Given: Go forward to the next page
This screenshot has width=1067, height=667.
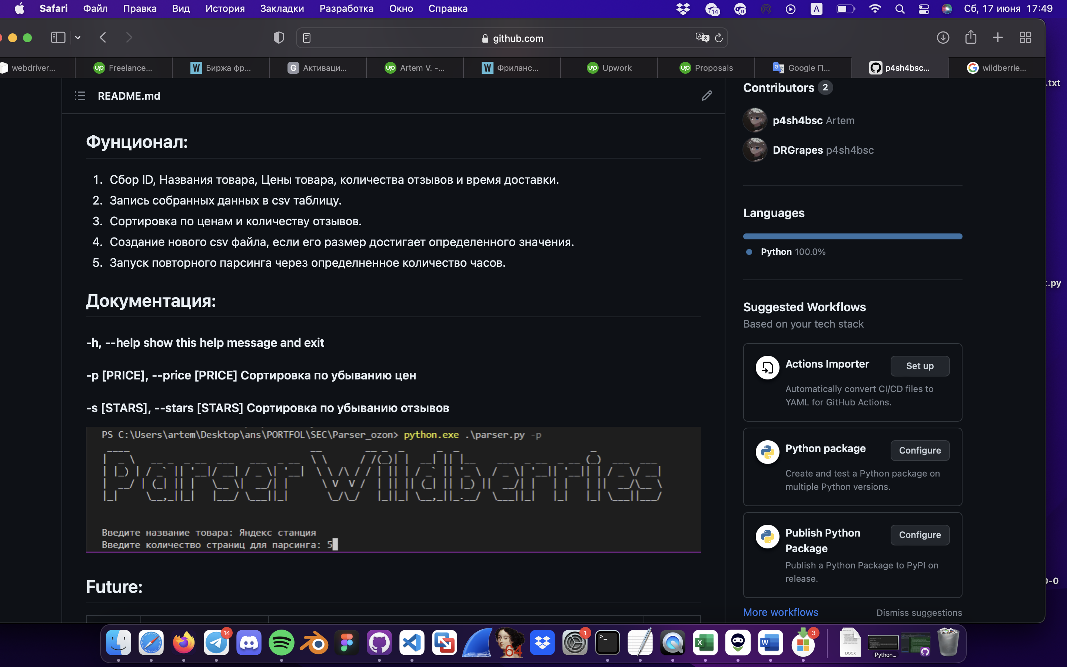Looking at the screenshot, I should pos(129,37).
